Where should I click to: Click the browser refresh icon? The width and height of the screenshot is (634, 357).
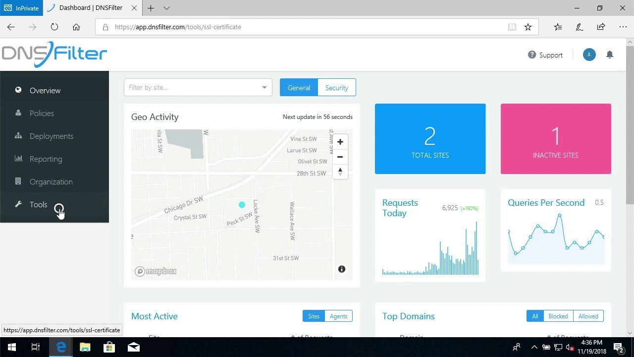(54, 27)
